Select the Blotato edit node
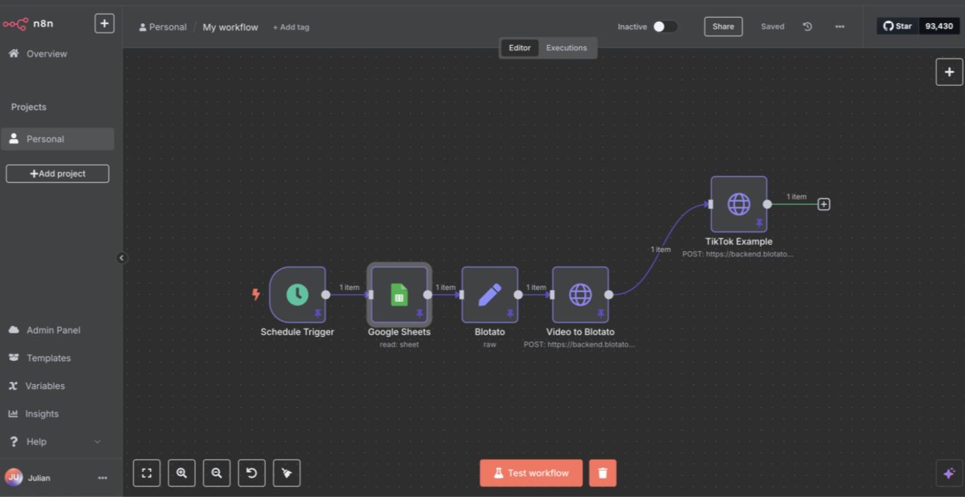965x497 pixels. tap(490, 295)
